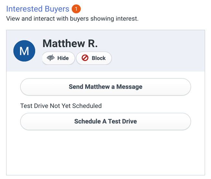Click the crossed-out eye icon on Hide
This screenshot has height=179, width=211.
(50, 58)
